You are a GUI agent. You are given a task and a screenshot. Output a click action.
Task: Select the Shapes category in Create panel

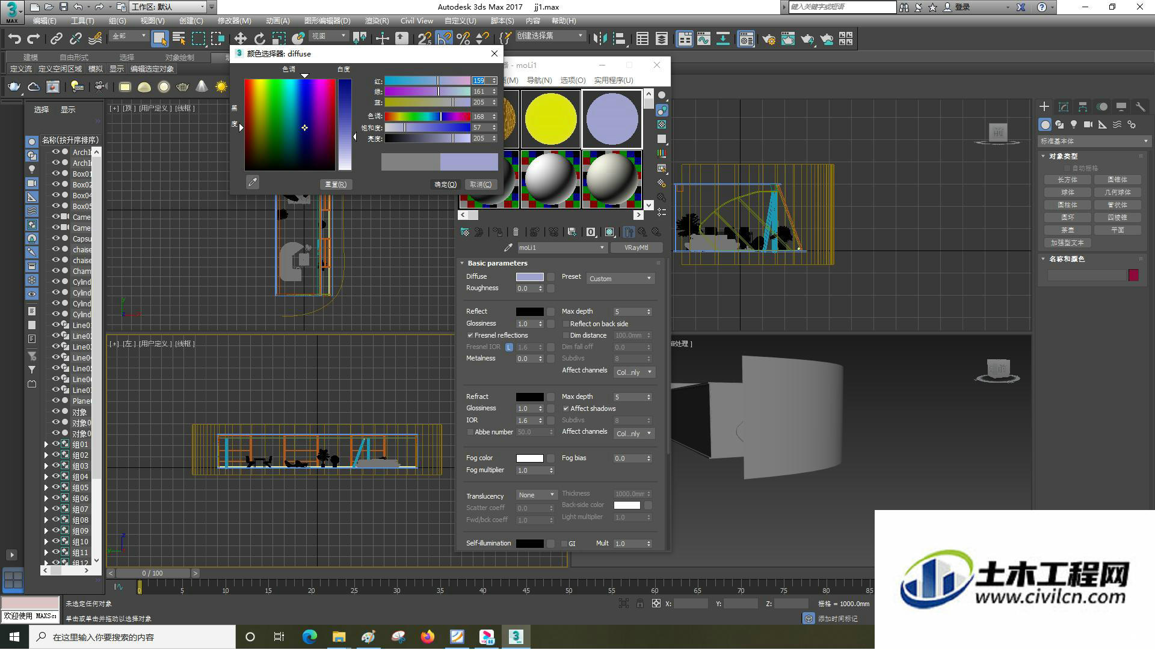(1059, 124)
